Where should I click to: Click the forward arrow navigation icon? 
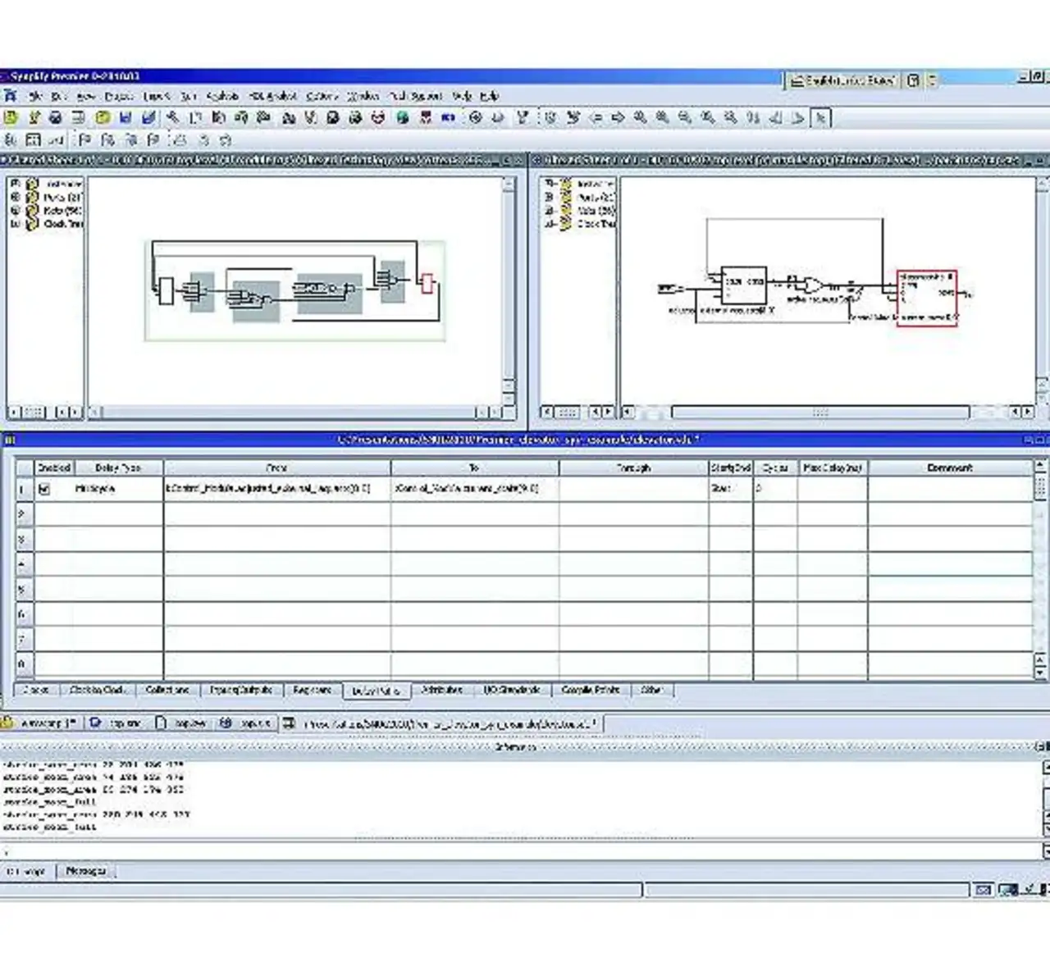pos(618,118)
